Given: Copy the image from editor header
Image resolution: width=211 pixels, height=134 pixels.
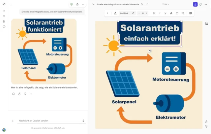Looking at the screenshot, I should (200, 4).
